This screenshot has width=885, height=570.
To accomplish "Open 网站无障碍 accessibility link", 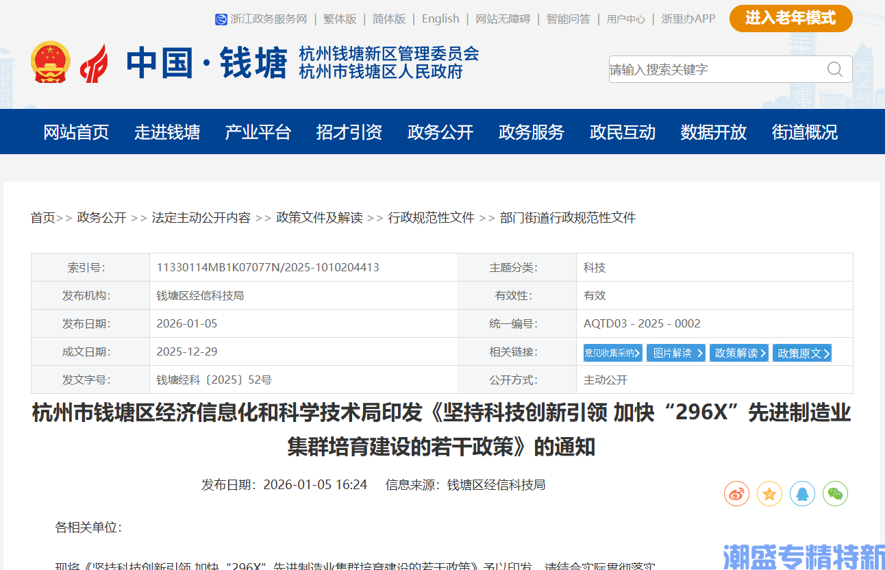I will (503, 19).
